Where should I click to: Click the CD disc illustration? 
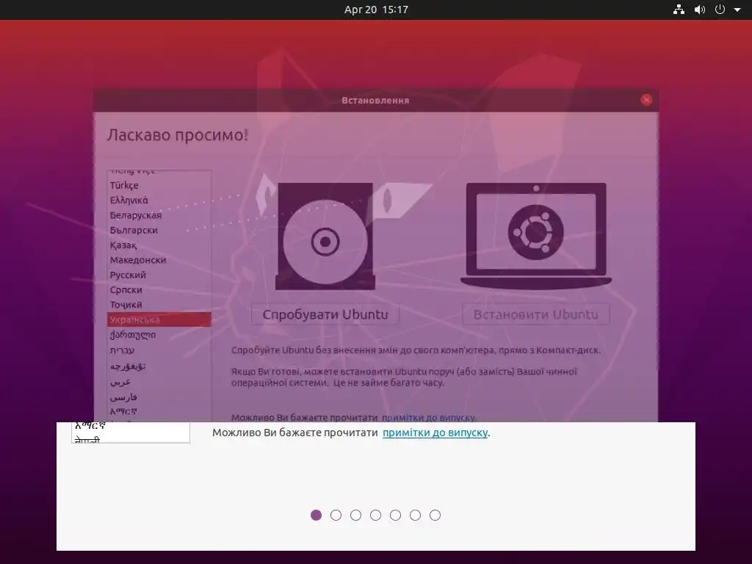coord(325,236)
